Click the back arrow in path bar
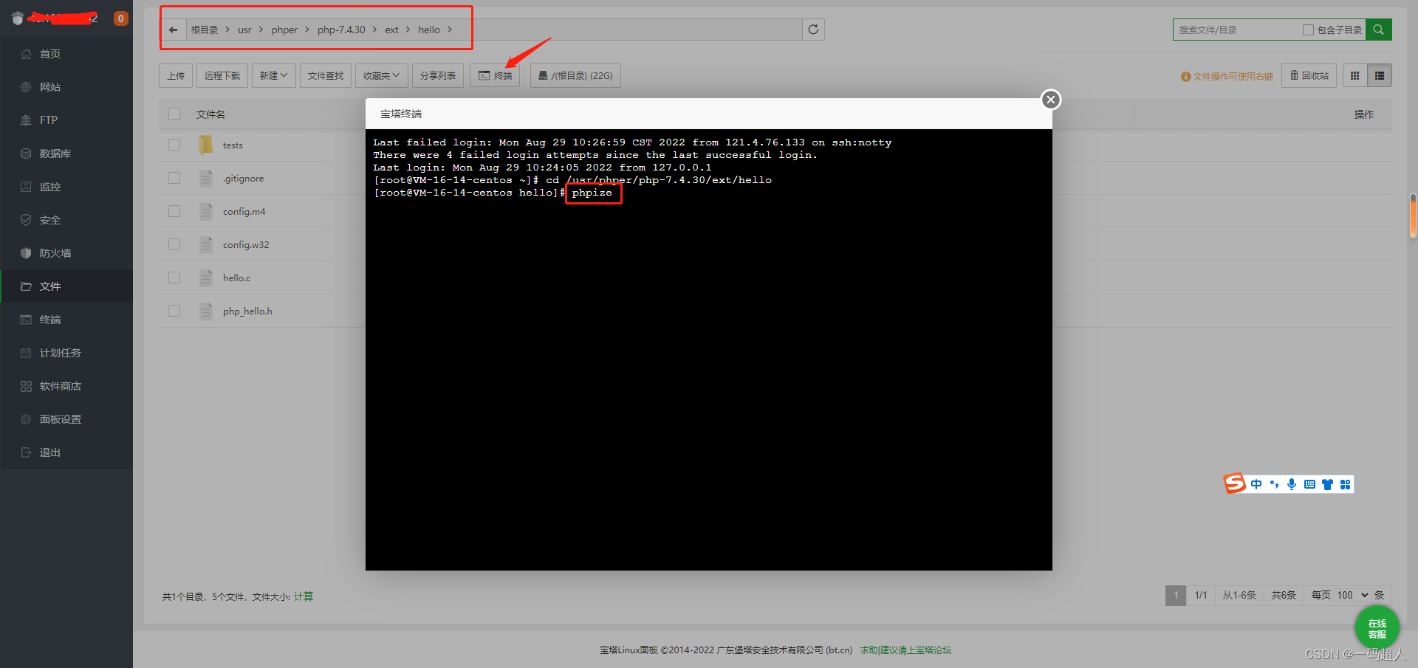Viewport: 1418px width, 668px height. (x=173, y=30)
